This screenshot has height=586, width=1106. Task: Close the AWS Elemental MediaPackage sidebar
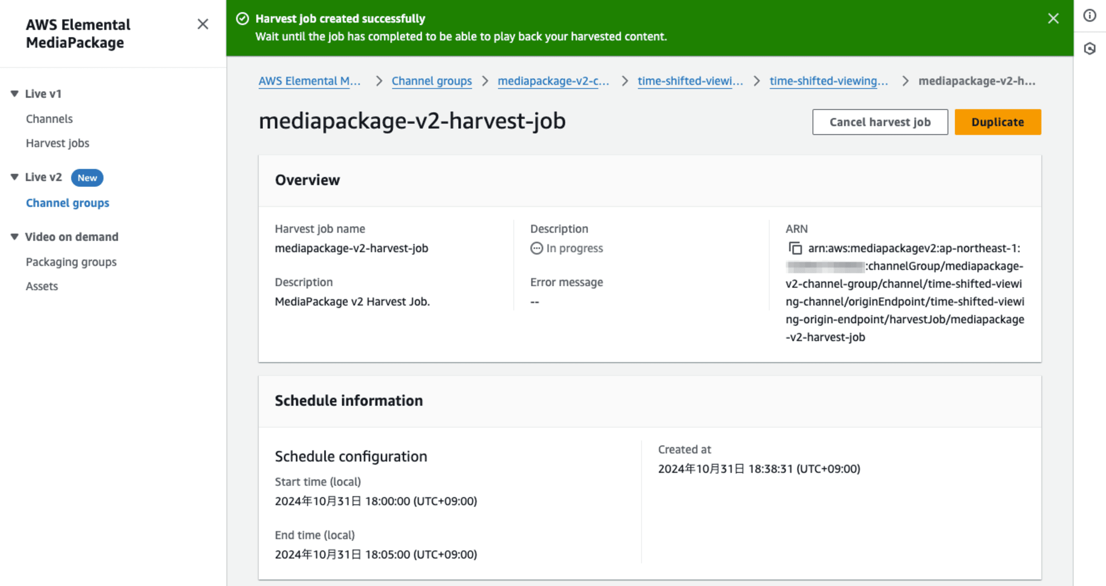pos(203,24)
